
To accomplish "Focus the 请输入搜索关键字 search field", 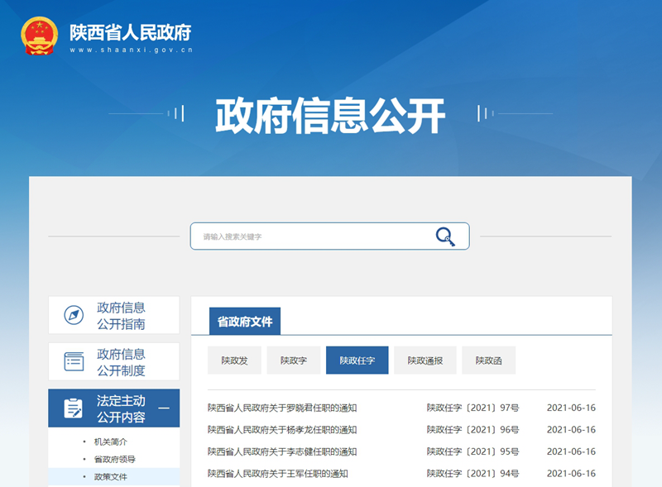I will click(x=329, y=236).
